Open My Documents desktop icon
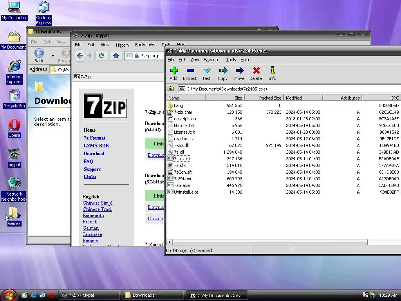401x301 pixels. click(13, 40)
